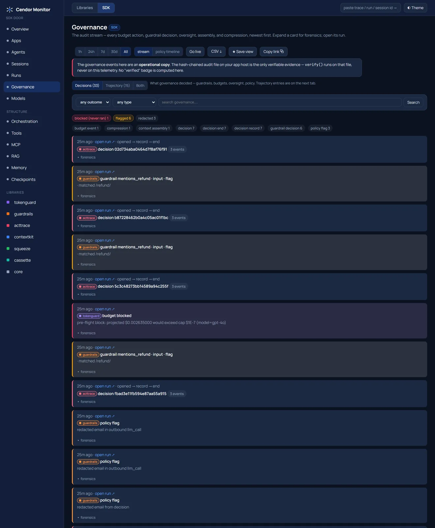
Task: Open the any type dropdown
Action: 134,102
